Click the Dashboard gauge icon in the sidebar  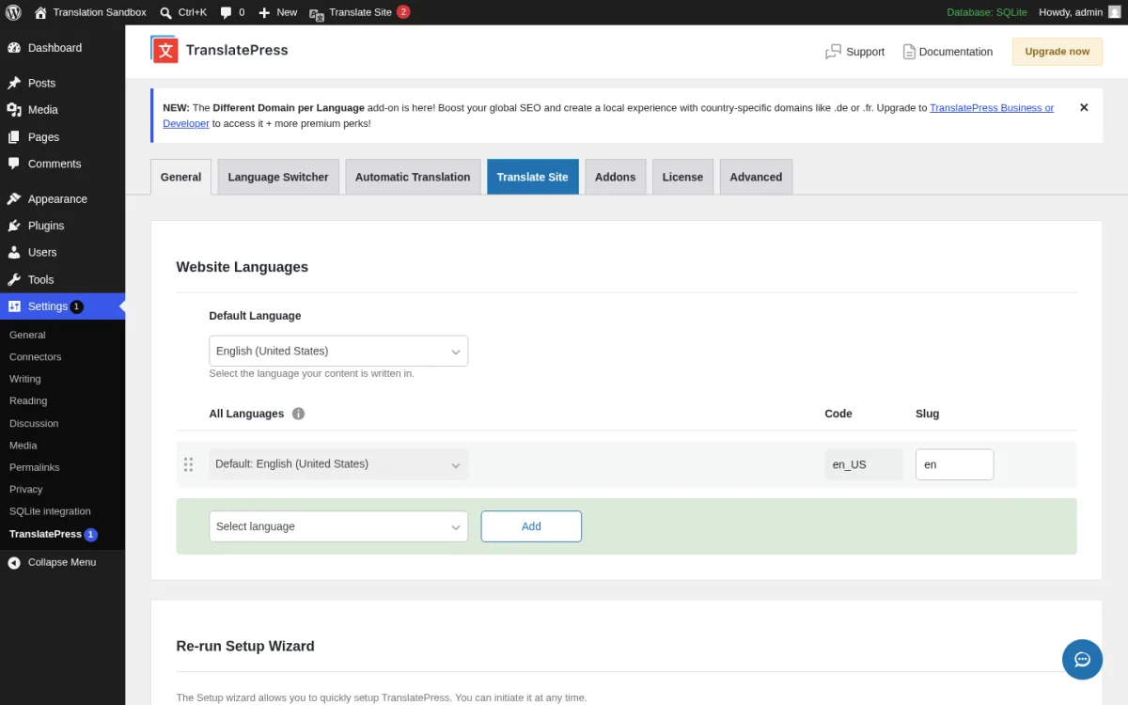coord(14,48)
